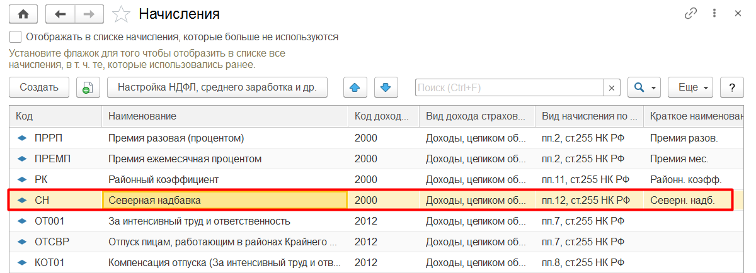
Task: Select Северная надбавка name cell
Action: (x=225, y=200)
